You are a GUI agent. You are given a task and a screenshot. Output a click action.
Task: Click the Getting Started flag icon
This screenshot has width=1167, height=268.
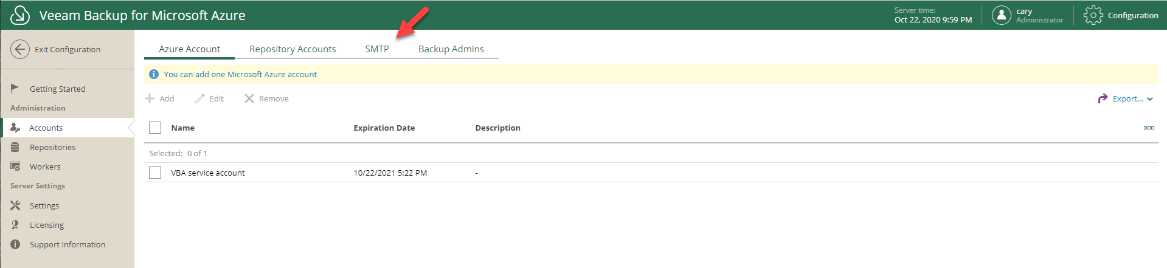click(x=15, y=89)
